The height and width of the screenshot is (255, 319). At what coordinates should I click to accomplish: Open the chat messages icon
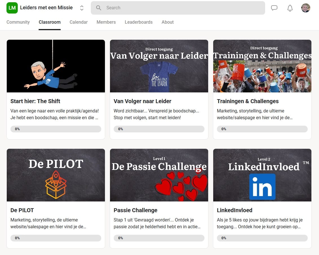pos(274,8)
